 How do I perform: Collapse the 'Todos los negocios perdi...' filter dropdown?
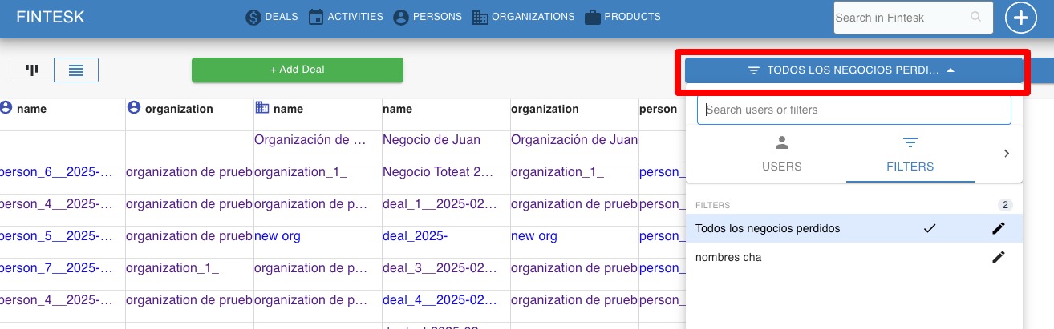click(854, 70)
